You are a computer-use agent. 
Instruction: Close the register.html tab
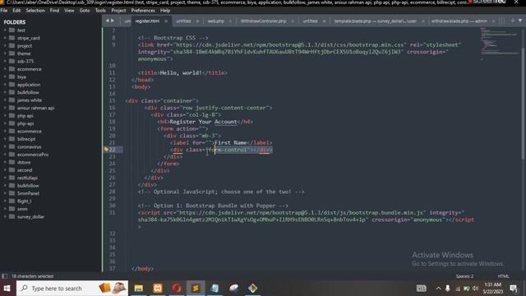point(166,21)
